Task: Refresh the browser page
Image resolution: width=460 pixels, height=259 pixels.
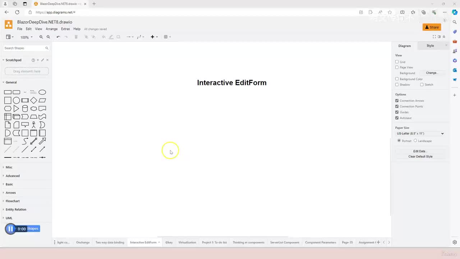Action: [17, 12]
